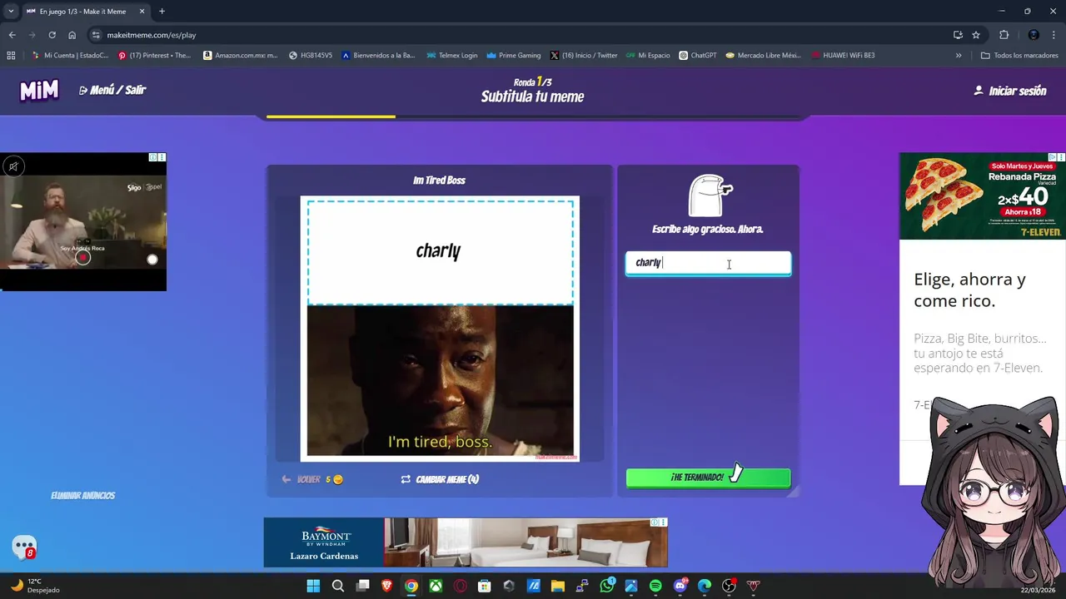Viewport: 1066px width, 599px height.
Task: Open Microsoft Store from taskbar
Action: 485,586
